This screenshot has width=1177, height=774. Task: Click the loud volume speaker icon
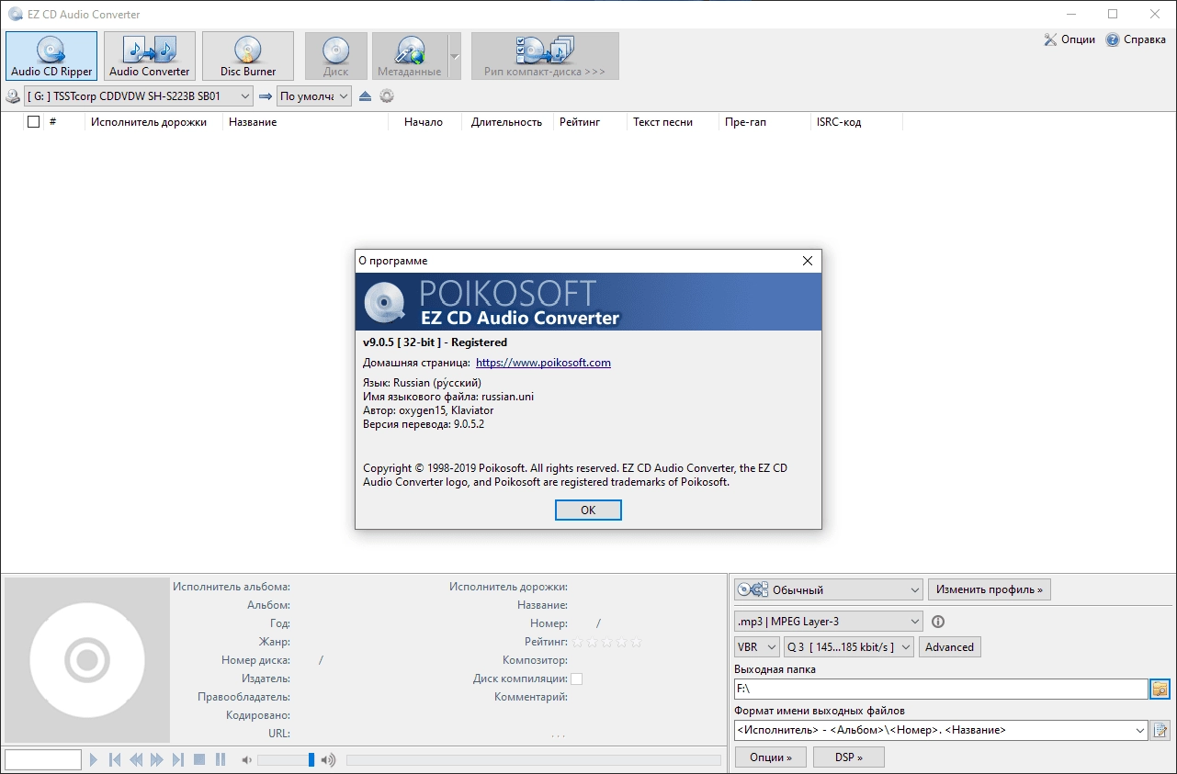pos(328,759)
